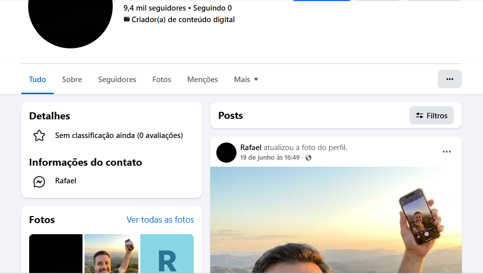
Task: Open the Menções tab
Action: pos(202,80)
